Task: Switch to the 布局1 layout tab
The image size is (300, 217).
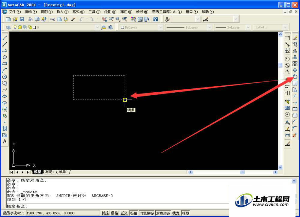Action: [x=50, y=172]
